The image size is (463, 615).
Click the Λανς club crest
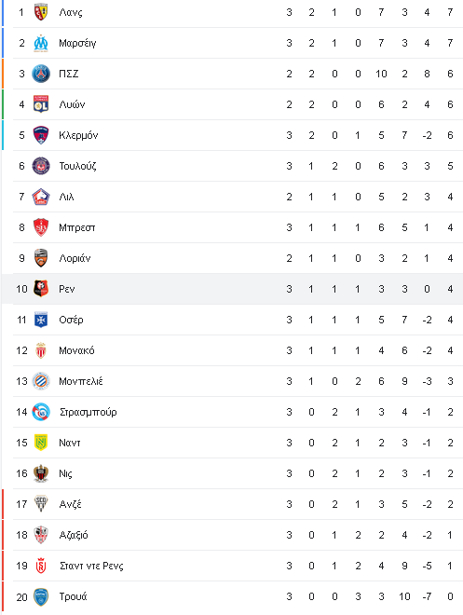click(x=41, y=12)
